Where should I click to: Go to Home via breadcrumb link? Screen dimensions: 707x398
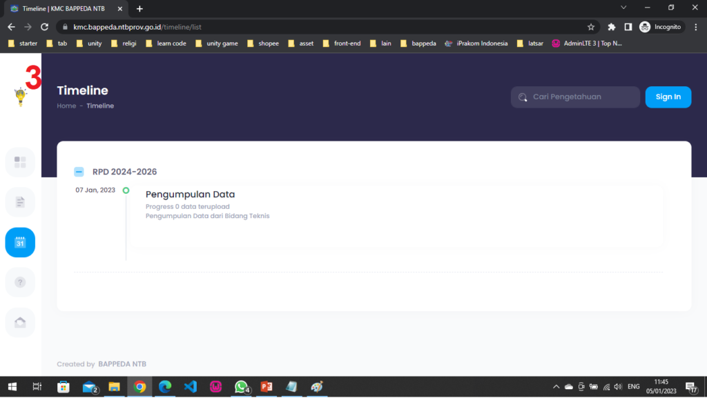(66, 106)
